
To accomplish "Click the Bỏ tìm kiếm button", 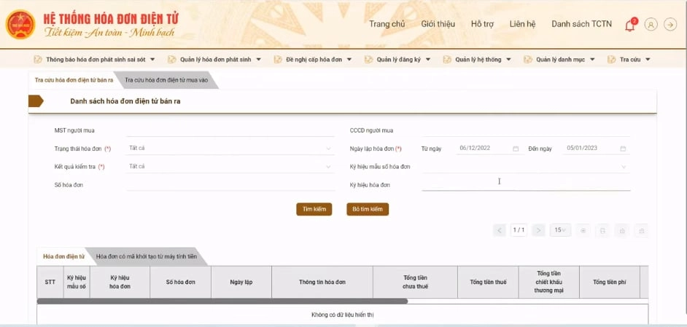I will click(367, 209).
